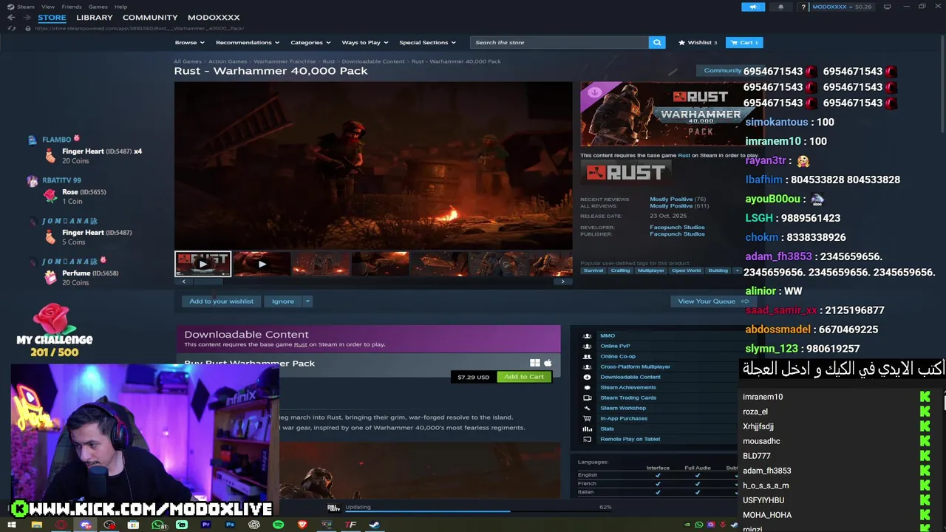Click the Steam announcements megaphone icon
Screen dimensions: 946x532
click(753, 7)
